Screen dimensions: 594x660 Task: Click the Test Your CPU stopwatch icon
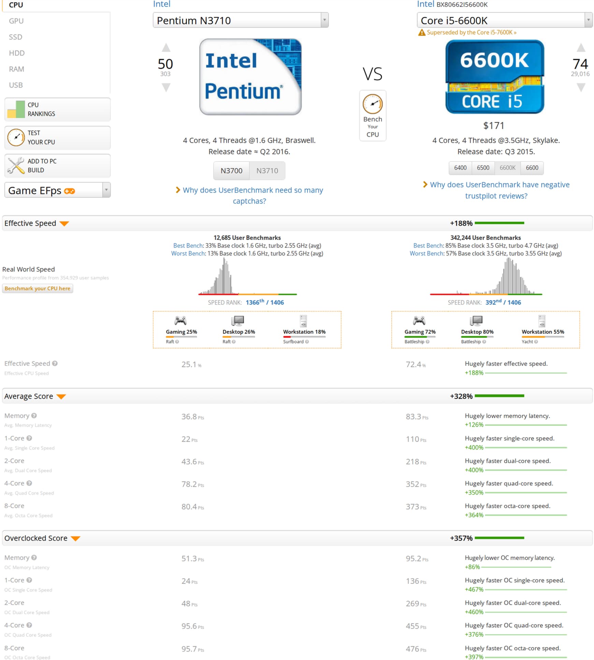coord(16,138)
